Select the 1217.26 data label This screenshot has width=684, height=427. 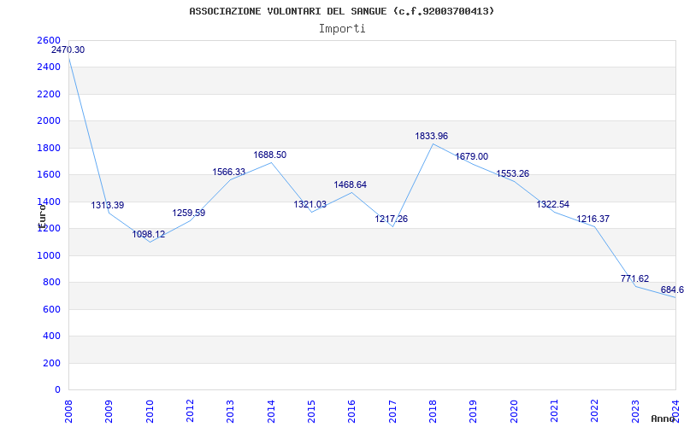(x=392, y=219)
